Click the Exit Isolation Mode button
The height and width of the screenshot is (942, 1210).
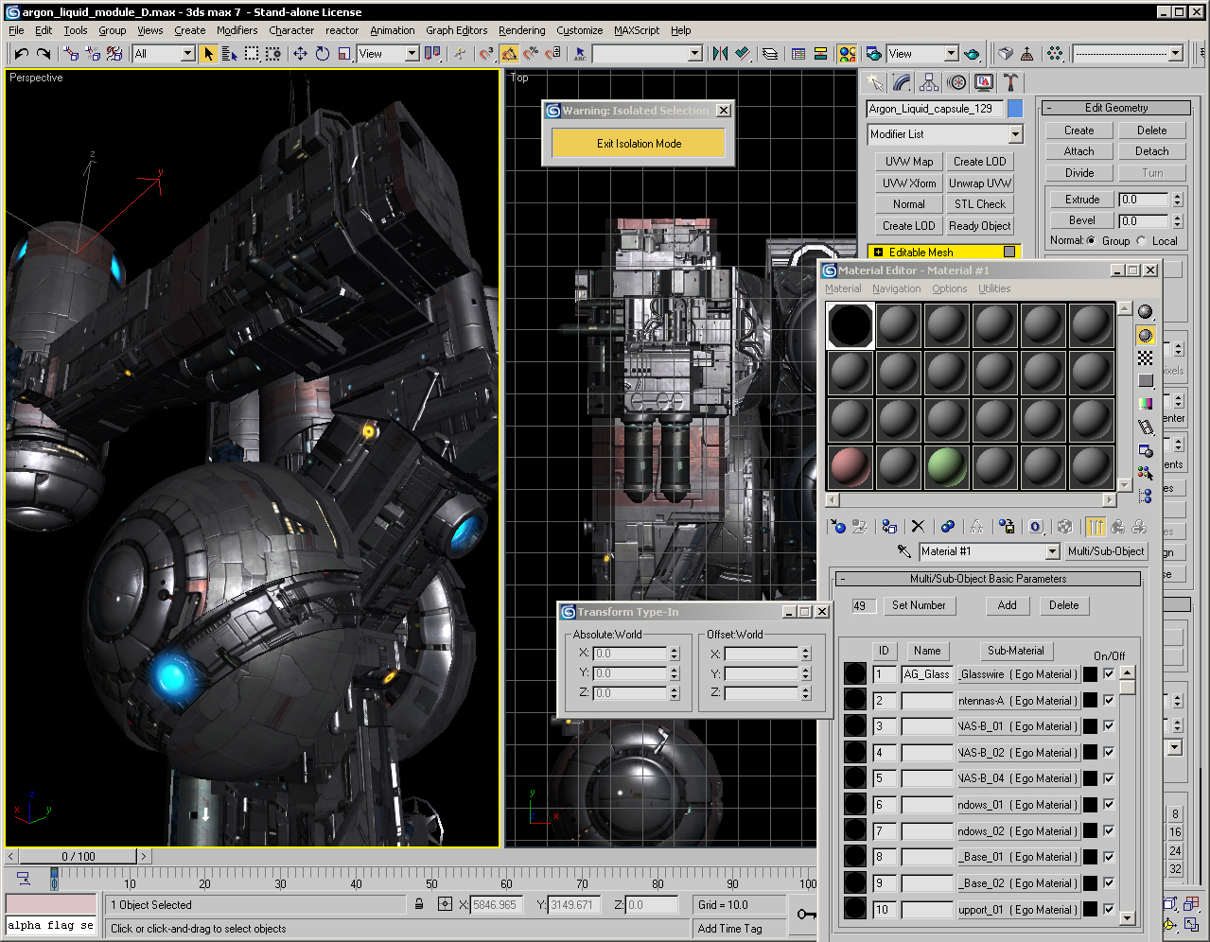click(x=639, y=144)
